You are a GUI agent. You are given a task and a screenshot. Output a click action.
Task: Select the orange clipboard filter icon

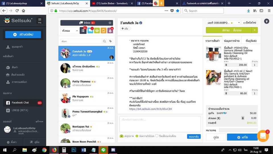[x=104, y=30]
